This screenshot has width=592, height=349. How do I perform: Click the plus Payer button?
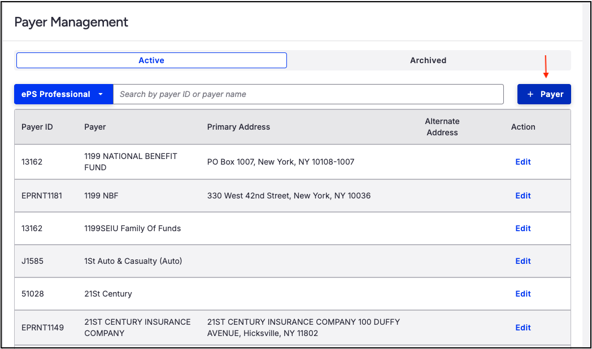click(544, 94)
